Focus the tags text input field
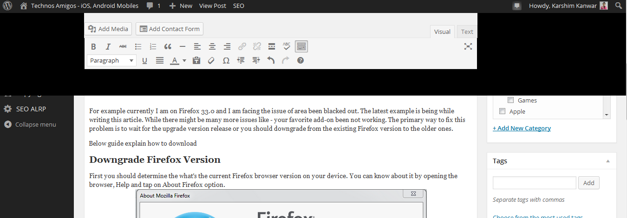627x218 pixels. pos(535,183)
